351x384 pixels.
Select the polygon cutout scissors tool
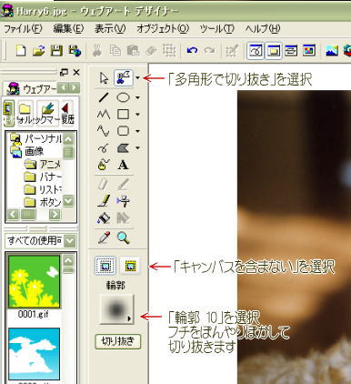[124, 78]
